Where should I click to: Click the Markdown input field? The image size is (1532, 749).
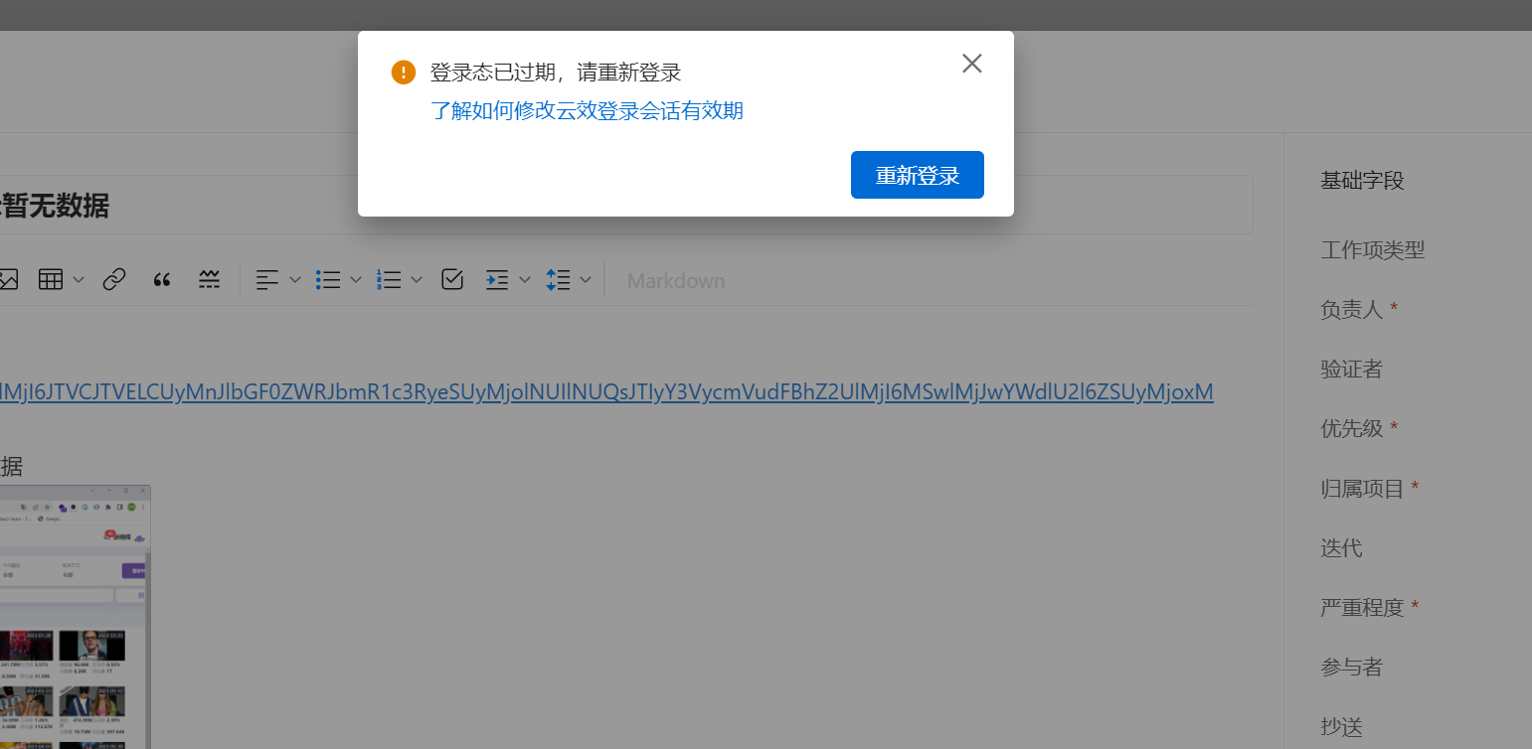676,280
